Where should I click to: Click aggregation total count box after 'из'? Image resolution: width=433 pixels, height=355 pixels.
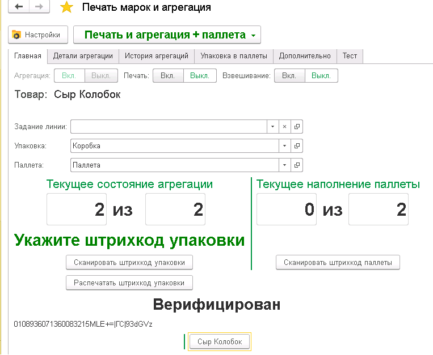(175, 209)
